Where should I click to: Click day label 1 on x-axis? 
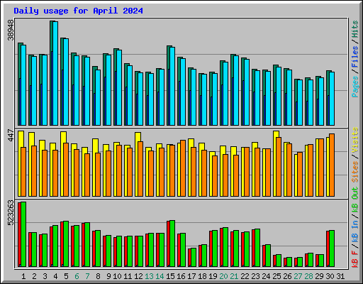tap(23, 276)
